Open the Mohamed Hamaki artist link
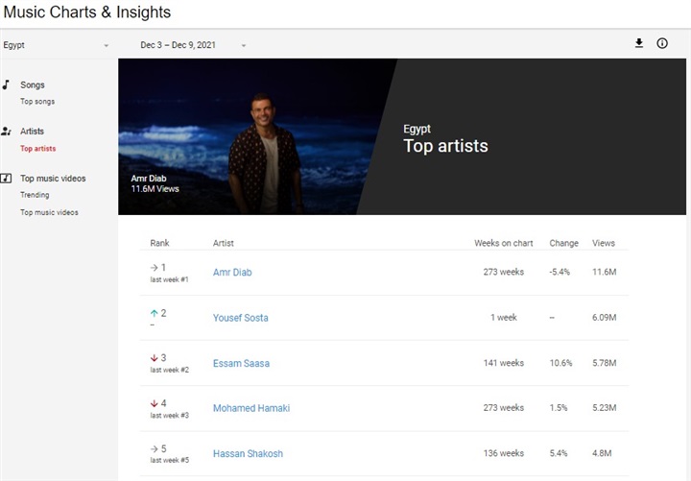Image resolution: width=691 pixels, height=481 pixels. (x=250, y=408)
